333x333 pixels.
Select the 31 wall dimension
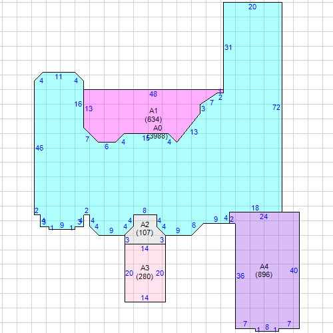pos(228,47)
